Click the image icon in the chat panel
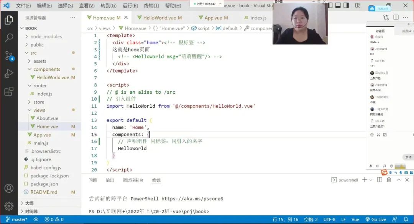This screenshot has width=414, height=224. [385, 135]
